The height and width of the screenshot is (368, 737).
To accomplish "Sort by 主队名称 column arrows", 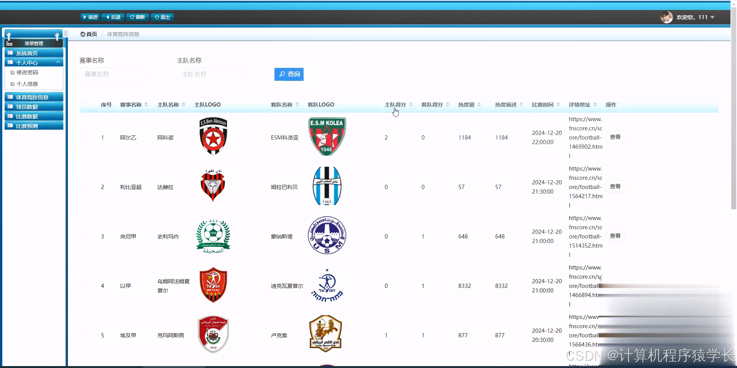I will pos(183,105).
